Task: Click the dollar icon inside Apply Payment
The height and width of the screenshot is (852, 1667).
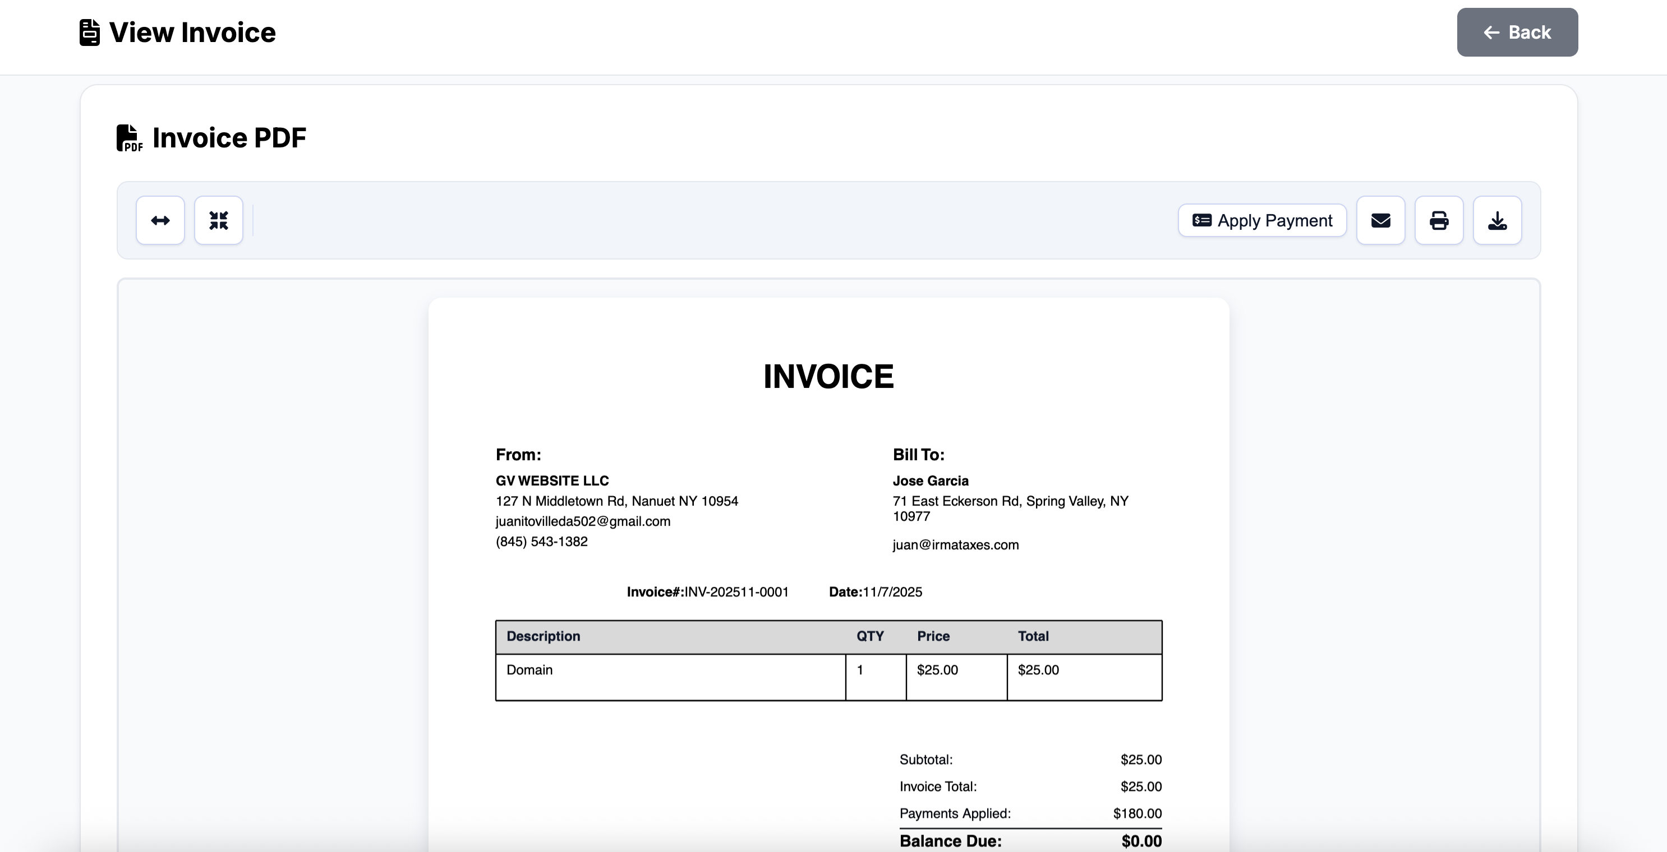Action: (1201, 220)
